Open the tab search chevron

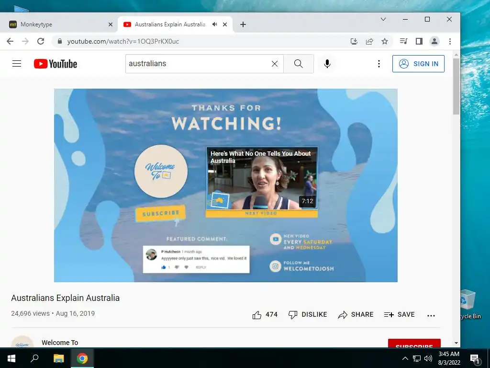(x=383, y=19)
